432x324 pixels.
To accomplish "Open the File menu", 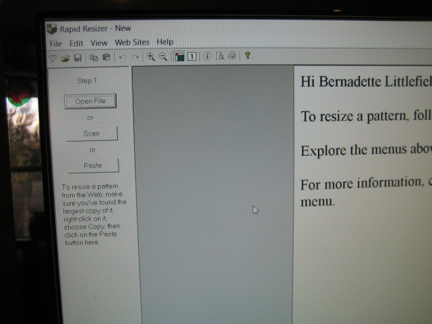I will [55, 44].
